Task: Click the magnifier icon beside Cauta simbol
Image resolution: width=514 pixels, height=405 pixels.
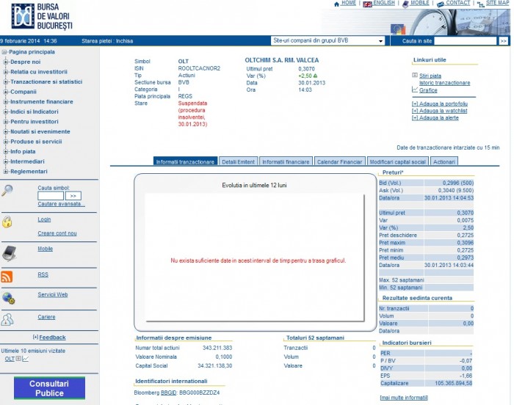Action: (x=7, y=190)
